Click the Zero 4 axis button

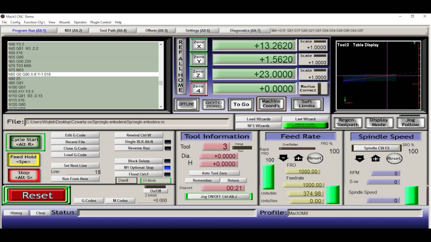point(199,89)
